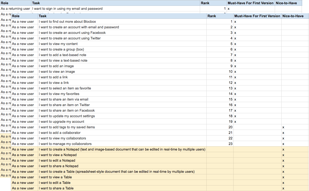
Task: Select front table's Must-Have For First Version header
Action: [257, 16]
